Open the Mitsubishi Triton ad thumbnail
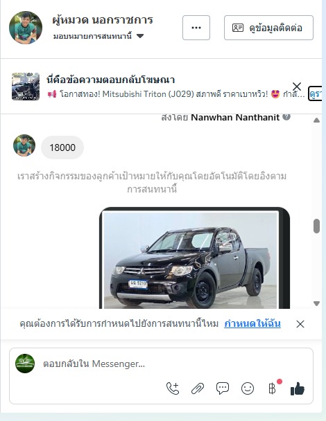326x421 pixels. pyautogui.click(x=26, y=86)
